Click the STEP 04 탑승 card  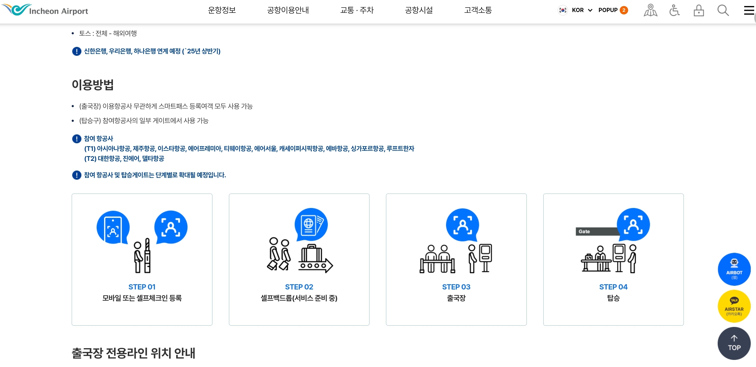[x=613, y=259]
